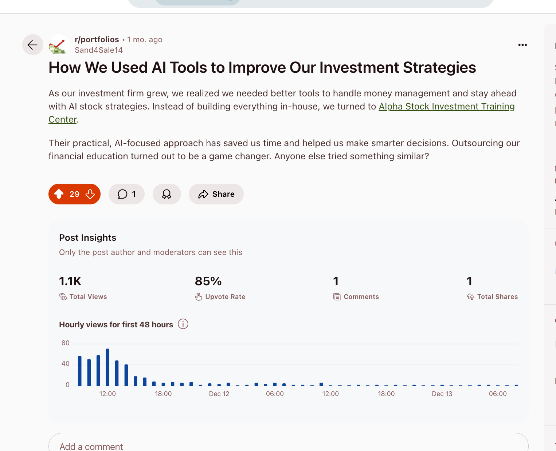Click the Comments insight icon

337,297
